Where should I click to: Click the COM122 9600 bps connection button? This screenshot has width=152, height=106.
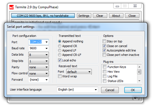tap(43, 16)
